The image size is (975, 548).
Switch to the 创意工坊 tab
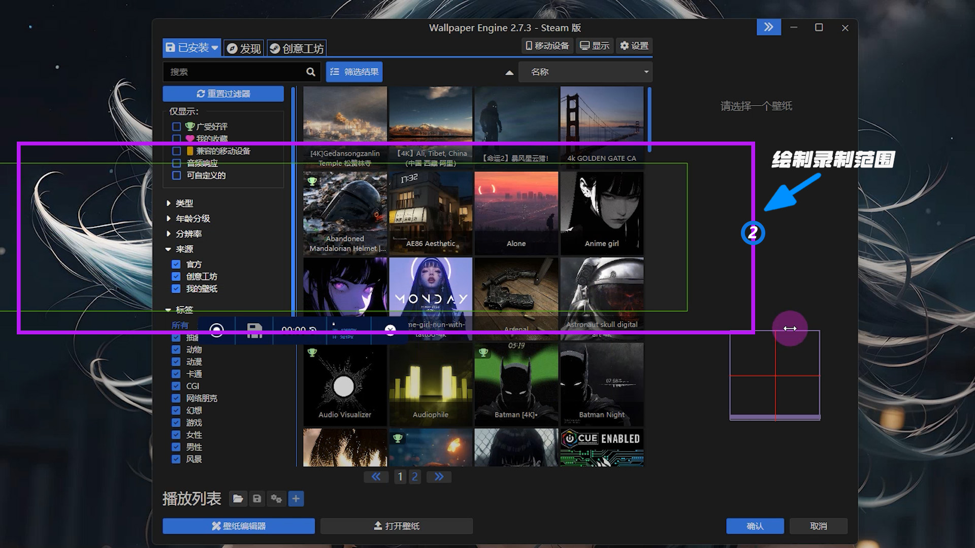(x=297, y=48)
